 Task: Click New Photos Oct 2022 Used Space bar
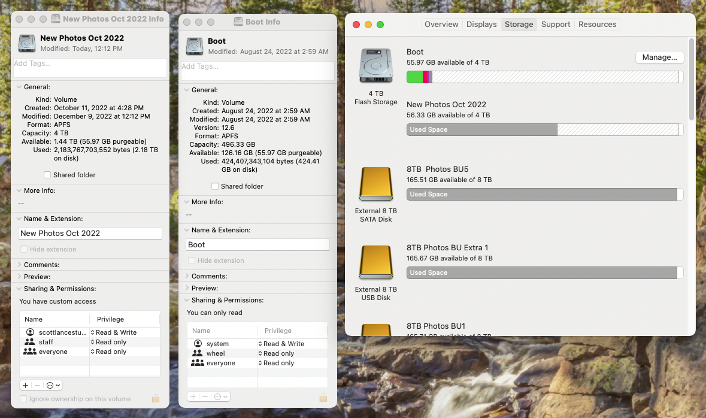pos(545,129)
